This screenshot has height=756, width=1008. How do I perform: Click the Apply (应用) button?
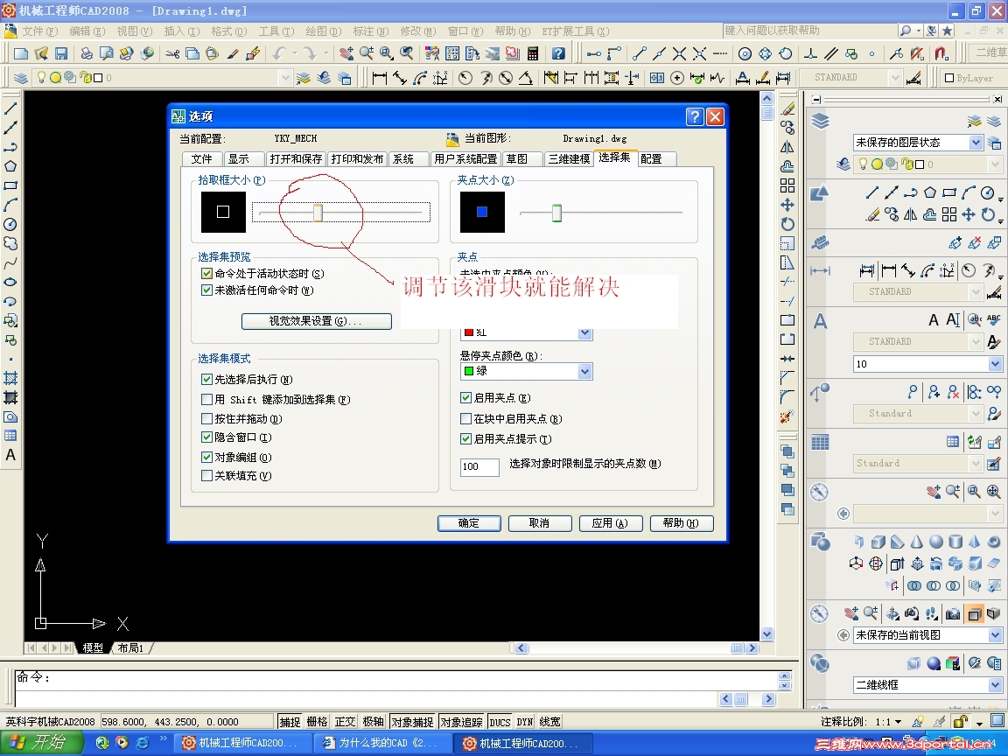pos(610,523)
